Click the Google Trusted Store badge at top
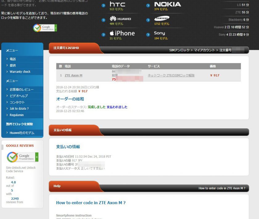259x219 pixels. point(45,27)
